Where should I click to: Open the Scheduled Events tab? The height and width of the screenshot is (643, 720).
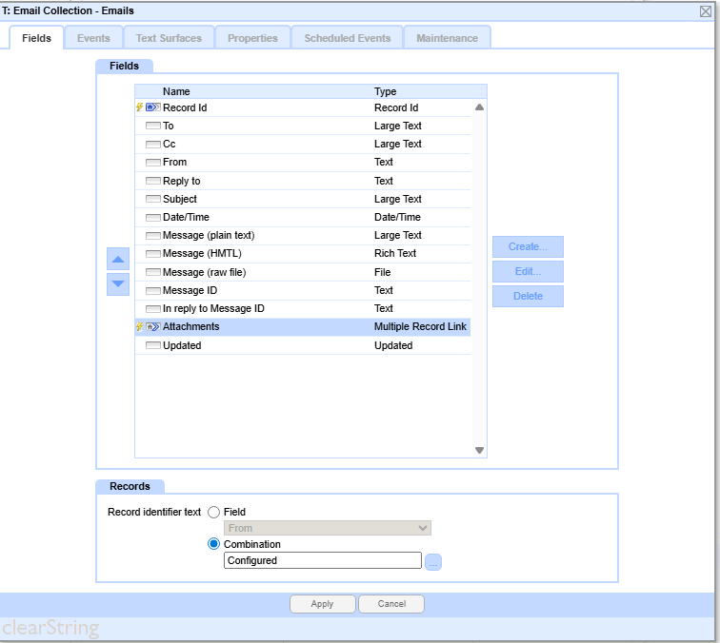tap(347, 38)
